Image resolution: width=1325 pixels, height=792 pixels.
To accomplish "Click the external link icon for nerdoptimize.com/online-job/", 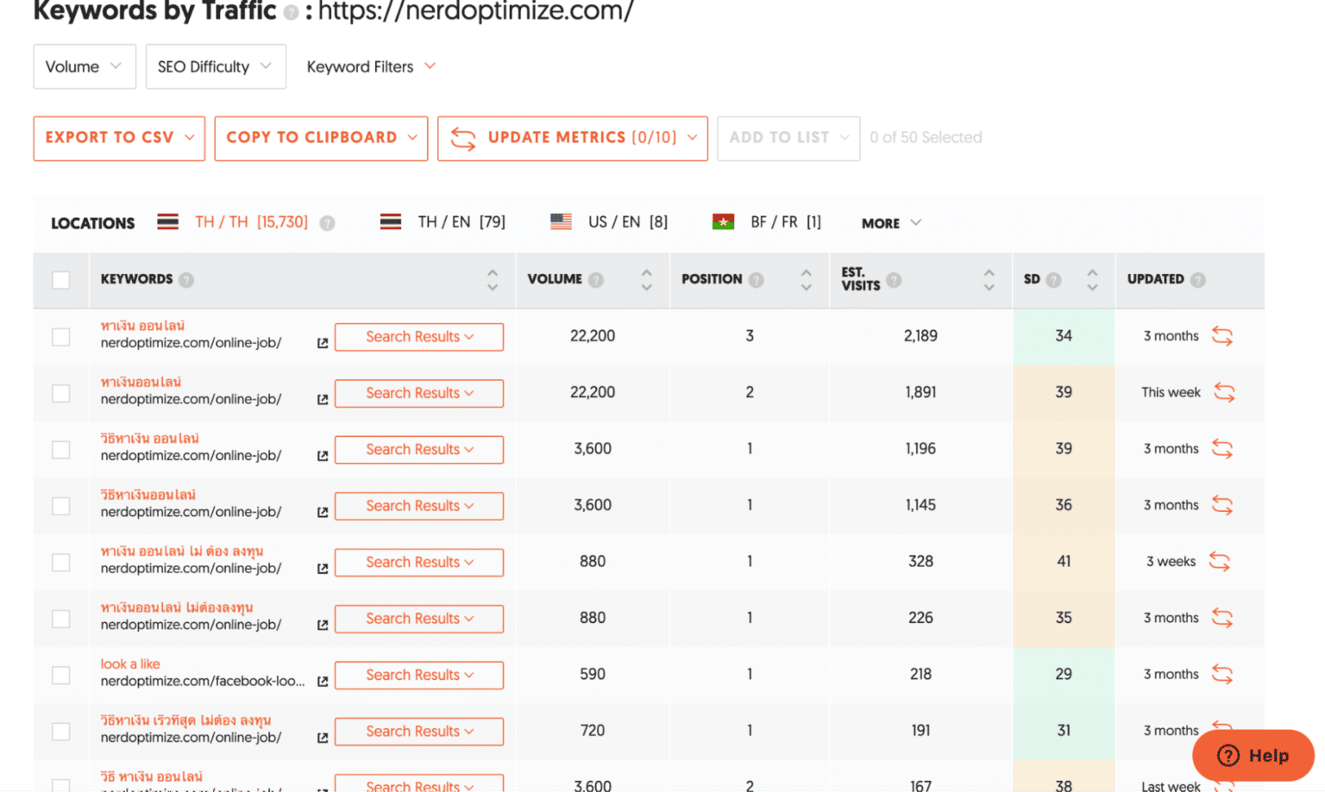I will click(x=321, y=341).
